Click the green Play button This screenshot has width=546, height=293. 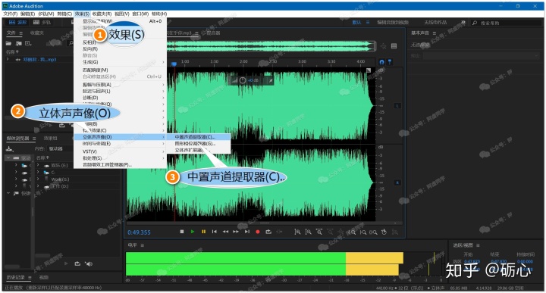[193, 232]
